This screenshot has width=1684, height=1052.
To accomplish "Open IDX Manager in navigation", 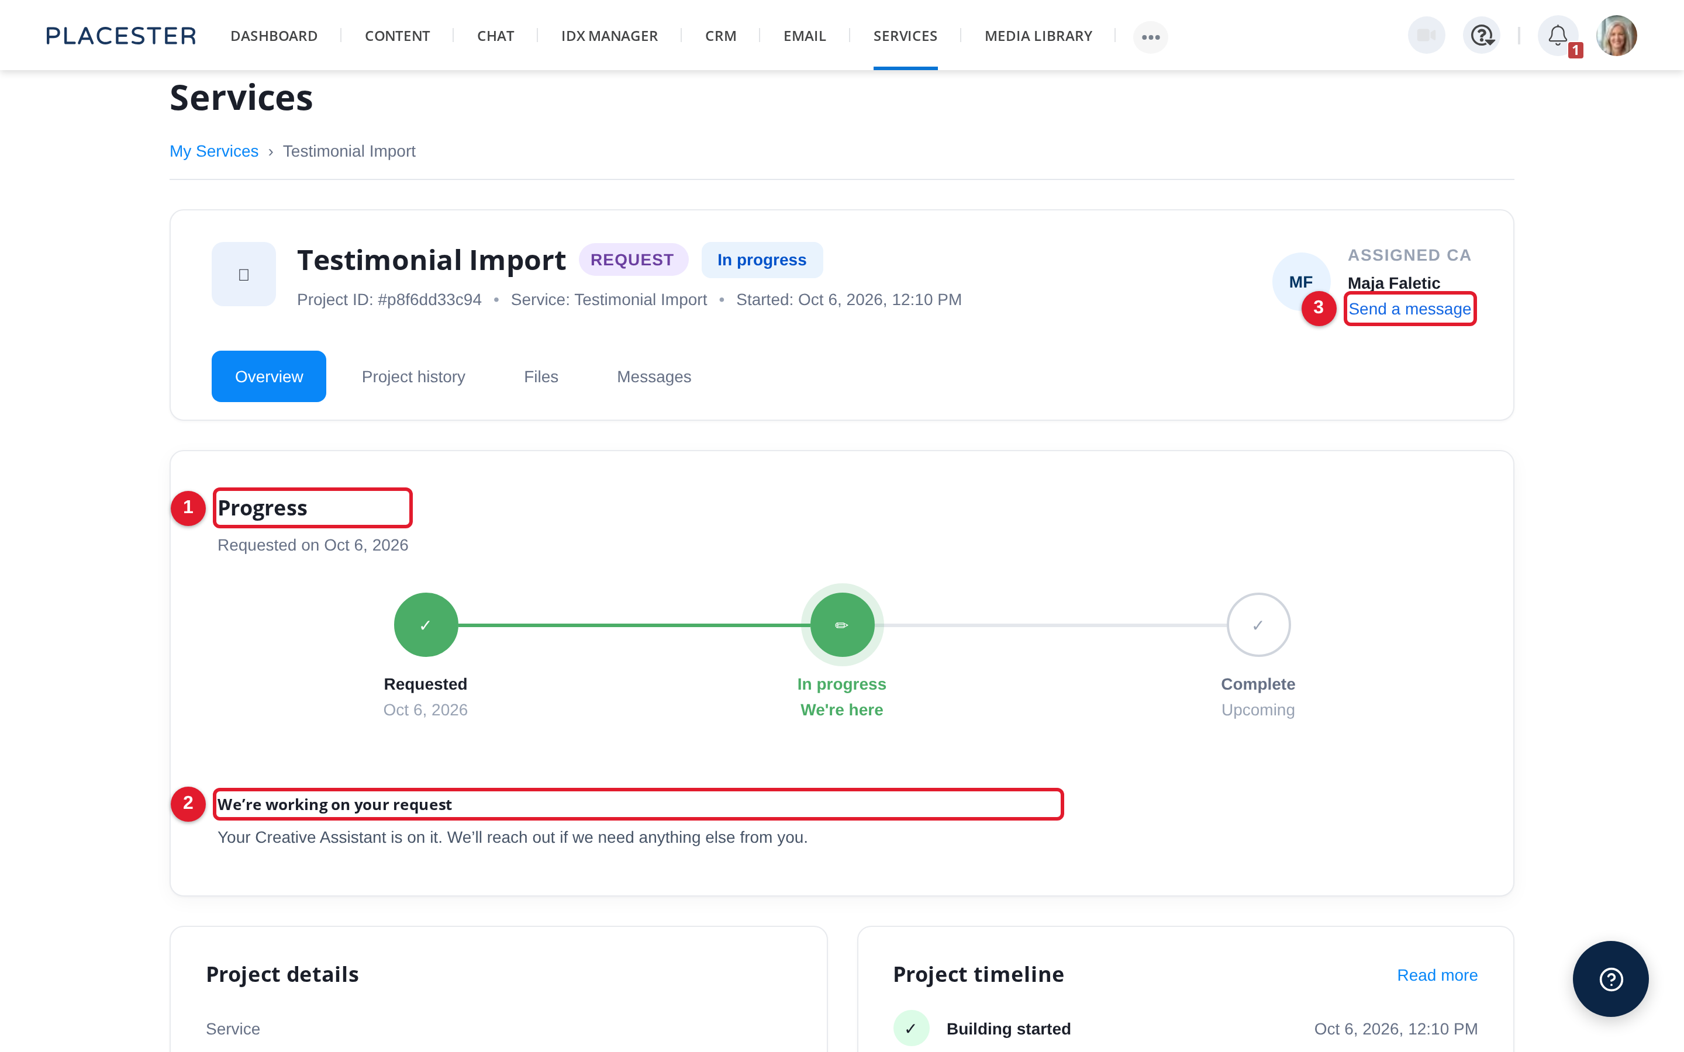I will pyautogui.click(x=610, y=36).
